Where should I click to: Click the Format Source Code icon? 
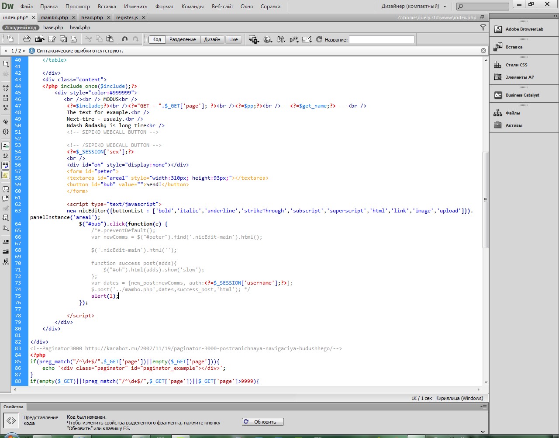point(6,261)
